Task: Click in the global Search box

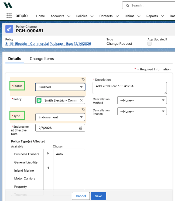Action: click(x=149, y=6)
